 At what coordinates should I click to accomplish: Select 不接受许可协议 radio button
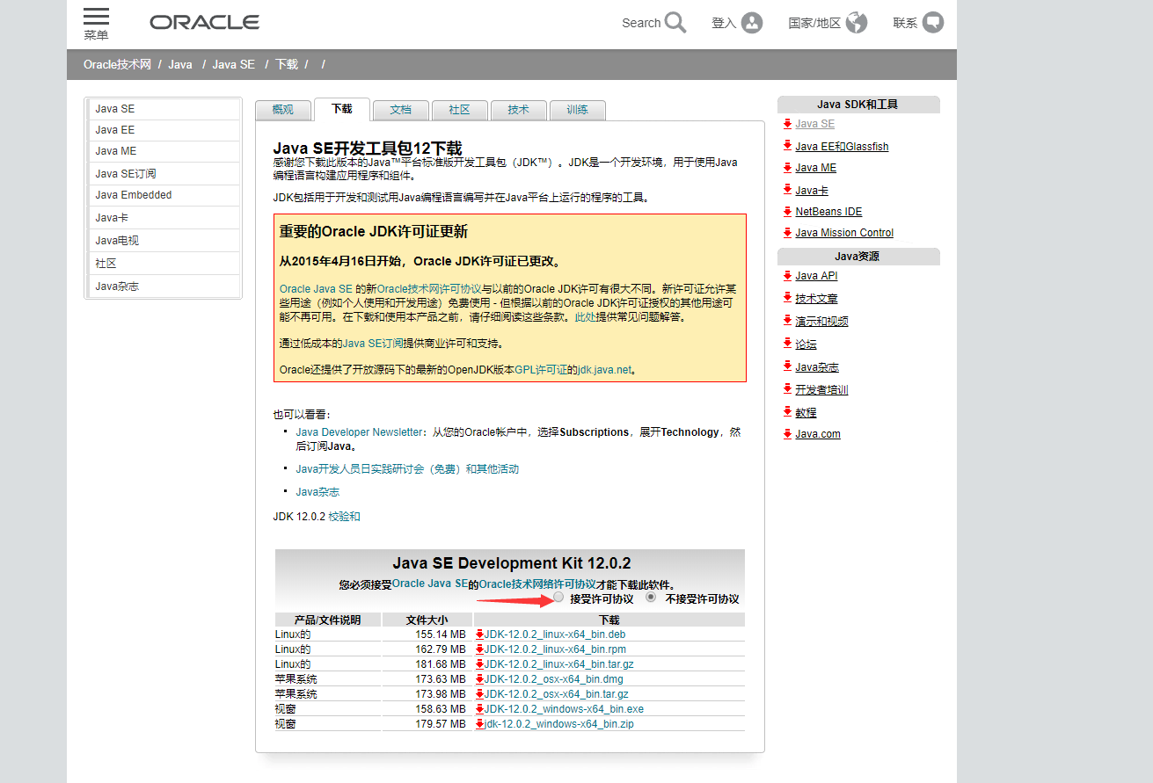(651, 598)
